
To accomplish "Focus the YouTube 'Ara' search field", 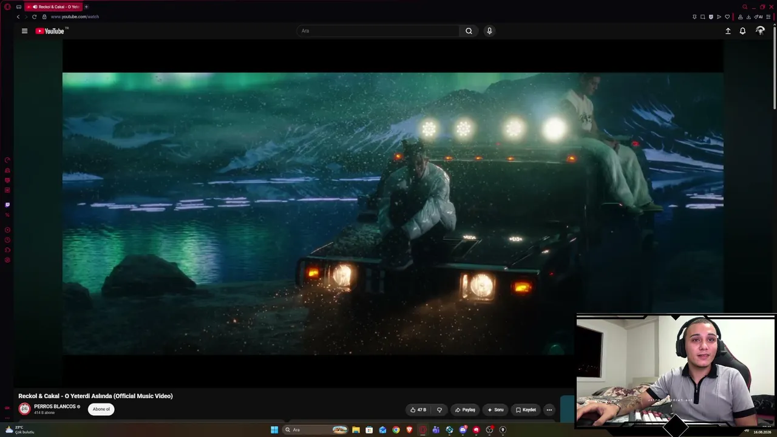I will click(379, 31).
